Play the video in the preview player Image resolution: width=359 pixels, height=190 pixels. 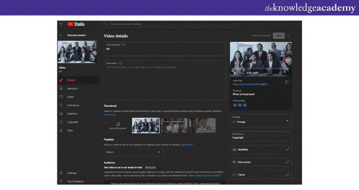click(235, 73)
